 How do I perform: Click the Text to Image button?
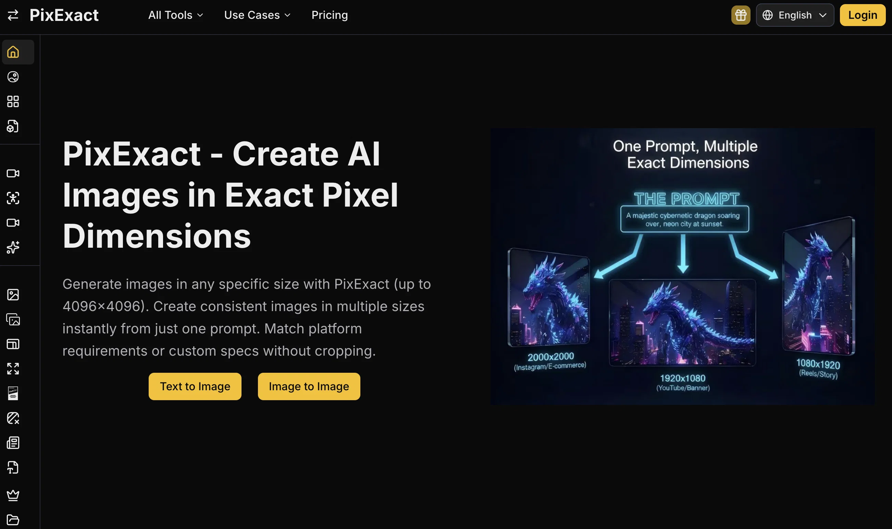tap(195, 386)
